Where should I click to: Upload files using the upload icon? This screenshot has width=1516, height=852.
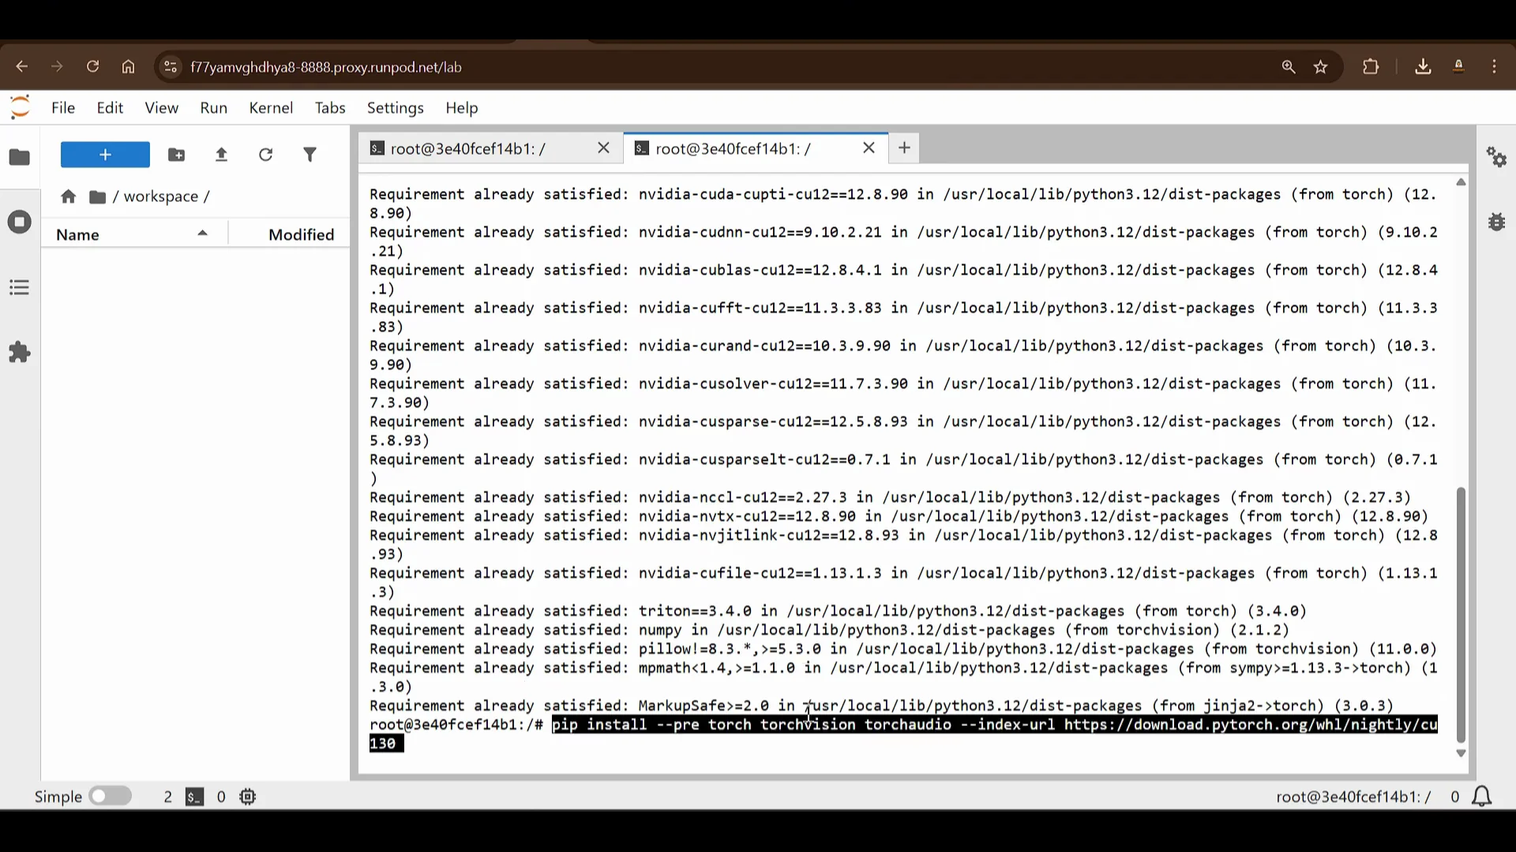[221, 155]
